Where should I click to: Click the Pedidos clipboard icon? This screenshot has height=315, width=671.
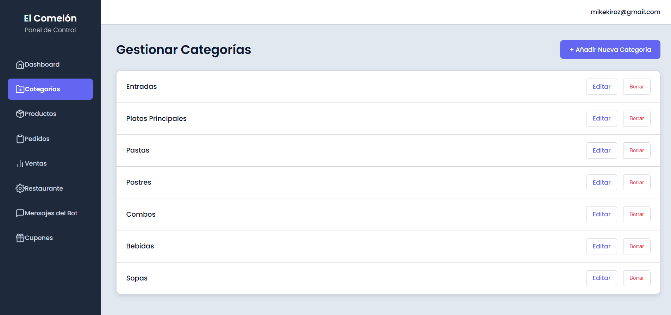20,139
